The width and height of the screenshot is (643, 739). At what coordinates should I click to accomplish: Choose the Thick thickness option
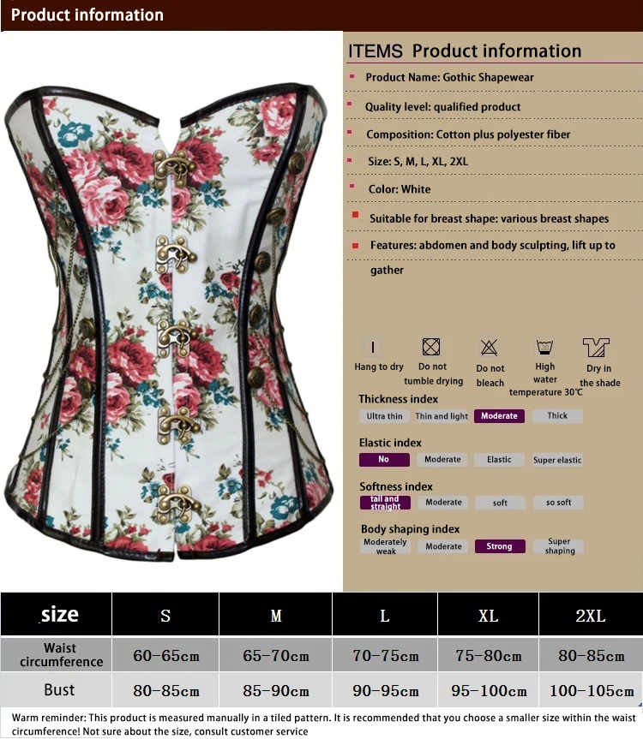pos(557,415)
